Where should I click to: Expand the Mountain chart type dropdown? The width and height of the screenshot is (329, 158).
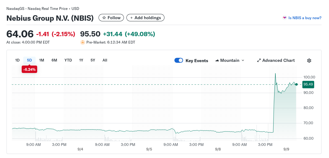pyautogui.click(x=243, y=61)
